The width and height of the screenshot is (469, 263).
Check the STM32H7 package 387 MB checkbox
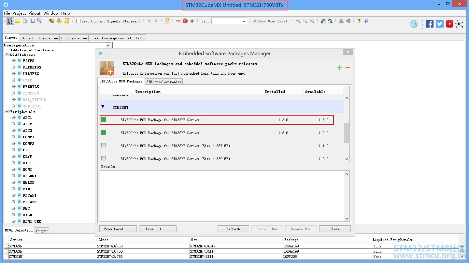(104, 145)
